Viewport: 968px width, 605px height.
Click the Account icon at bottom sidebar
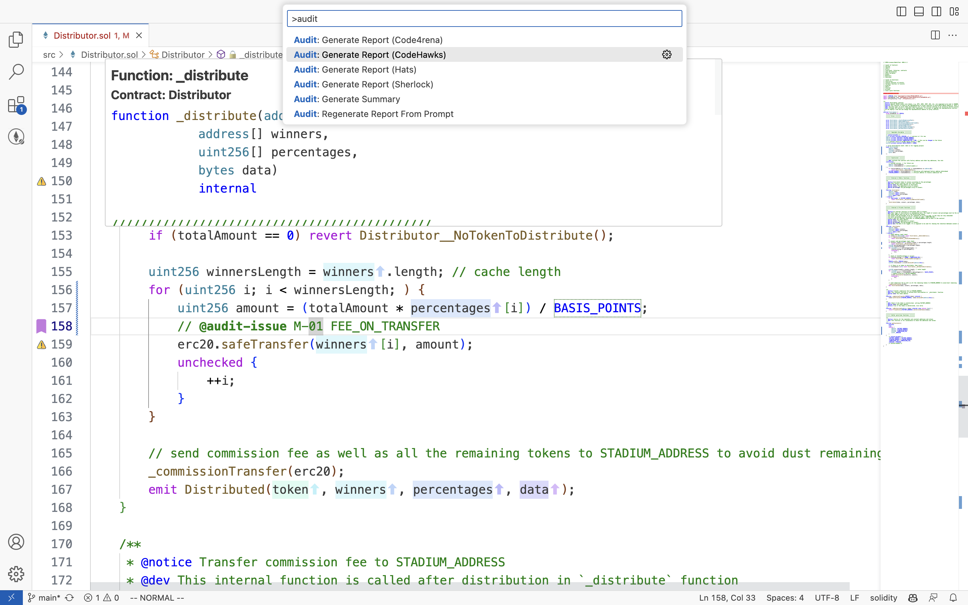point(16,542)
